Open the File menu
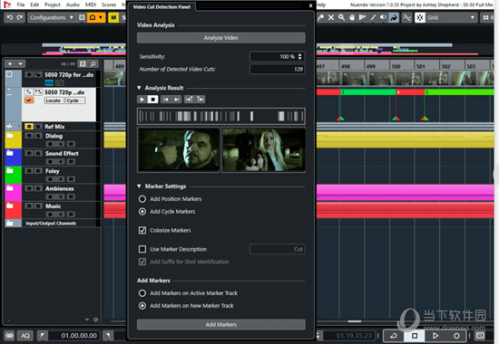Image resolution: width=499 pixels, height=344 pixels. click(x=21, y=5)
